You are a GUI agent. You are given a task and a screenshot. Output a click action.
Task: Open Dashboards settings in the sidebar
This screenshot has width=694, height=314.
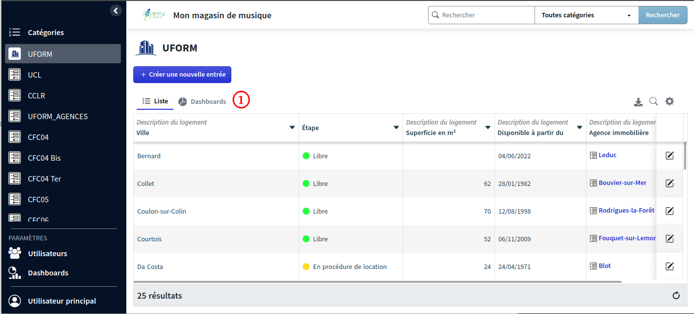tap(14, 272)
